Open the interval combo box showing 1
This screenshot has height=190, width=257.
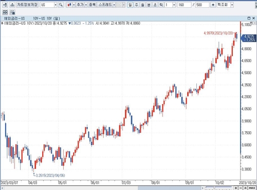click(x=170, y=5)
